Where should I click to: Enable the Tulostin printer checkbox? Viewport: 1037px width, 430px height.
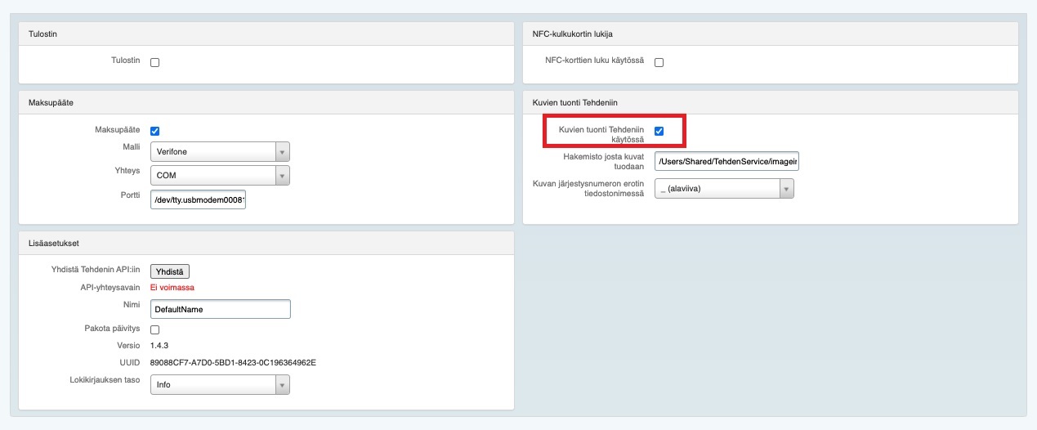pyautogui.click(x=155, y=62)
